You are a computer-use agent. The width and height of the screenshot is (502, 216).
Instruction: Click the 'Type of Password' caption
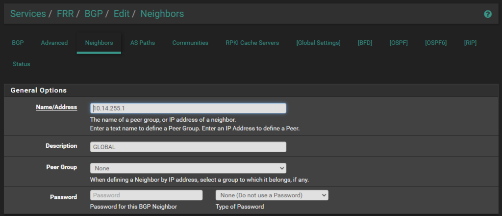tap(240, 207)
